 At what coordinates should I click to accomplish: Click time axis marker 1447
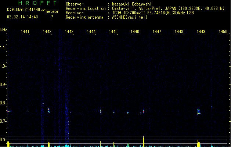tap(157, 32)
